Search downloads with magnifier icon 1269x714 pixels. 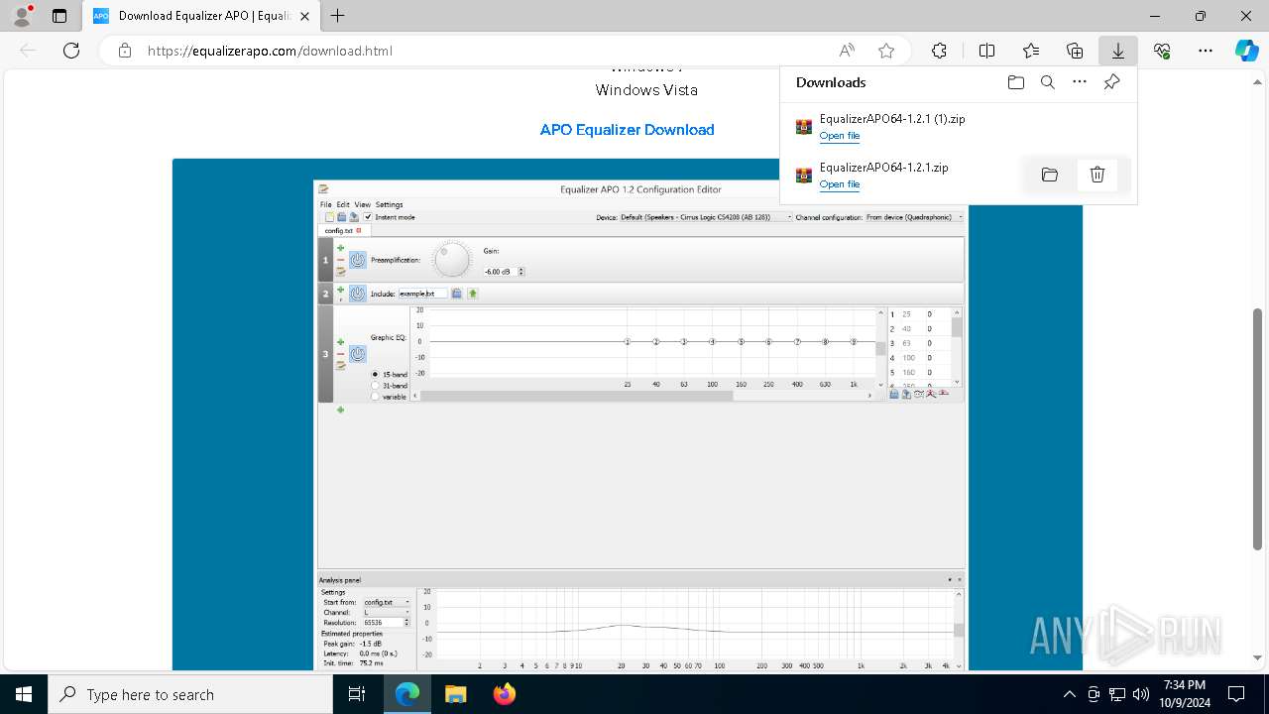coord(1048,82)
